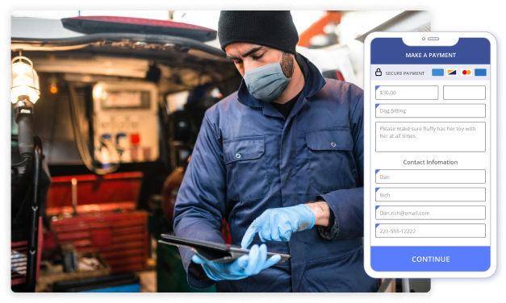
Task: Click the MAKE A PAYMENT header text
Action: pyautogui.click(x=430, y=55)
